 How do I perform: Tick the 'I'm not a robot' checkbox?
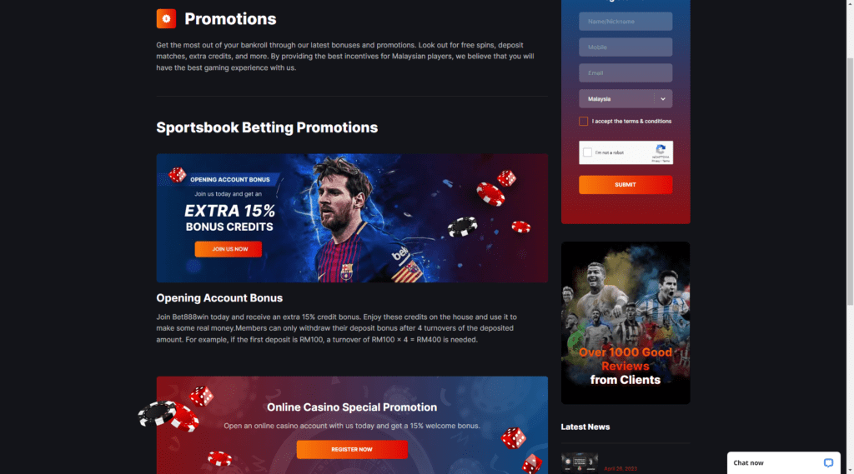coord(587,152)
